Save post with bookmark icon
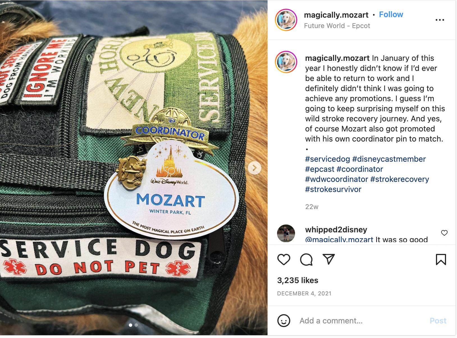This screenshot has width=457, height=338. pos(441,260)
